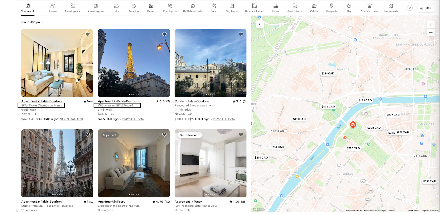
Task: Save the Renovated 2 room condo
Action: point(241,34)
